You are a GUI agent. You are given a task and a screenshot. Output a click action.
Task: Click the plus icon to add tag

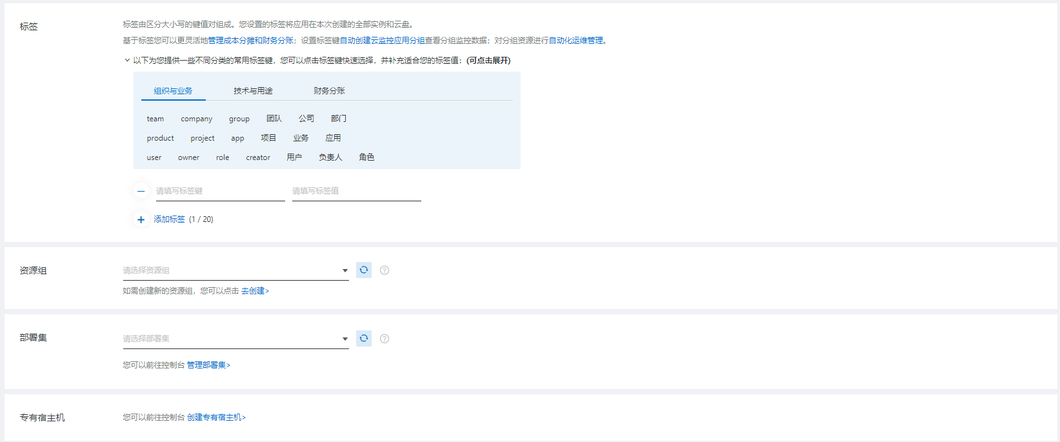141,219
